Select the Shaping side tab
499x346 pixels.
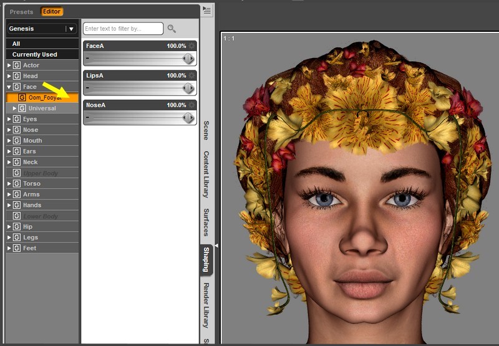click(206, 259)
